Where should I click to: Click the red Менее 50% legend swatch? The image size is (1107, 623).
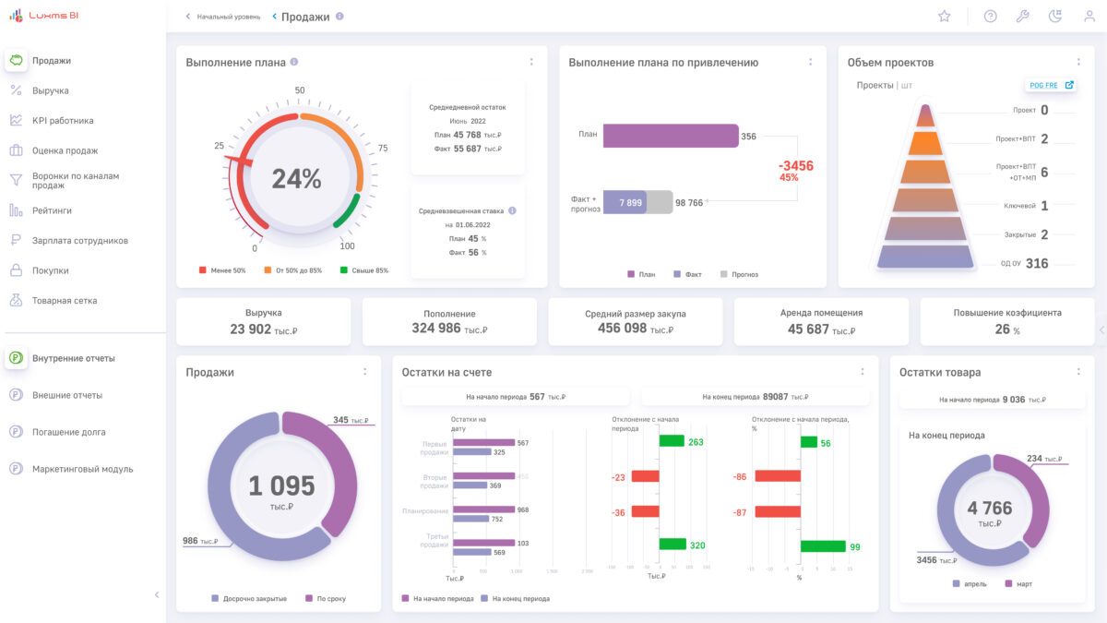[203, 270]
